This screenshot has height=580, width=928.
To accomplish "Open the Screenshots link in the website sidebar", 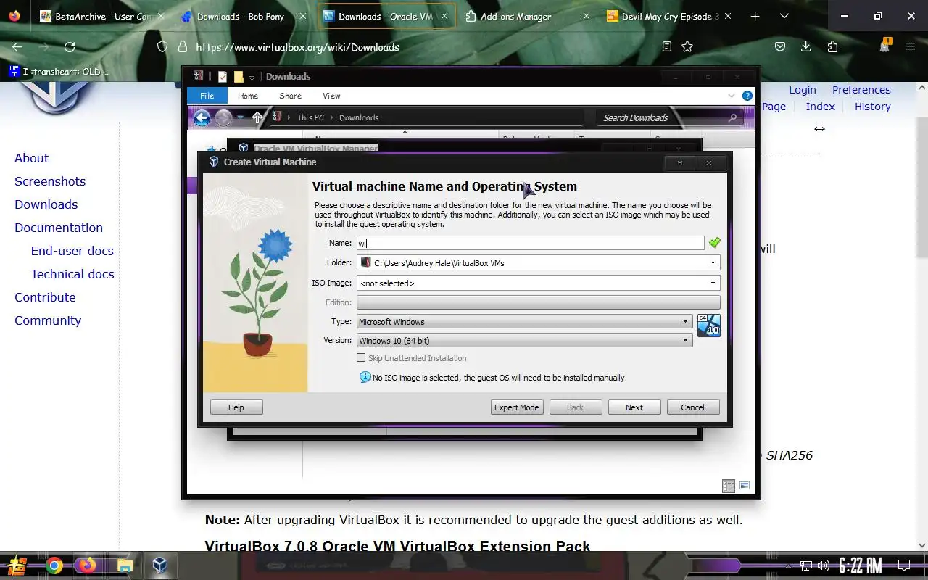I will (50, 181).
